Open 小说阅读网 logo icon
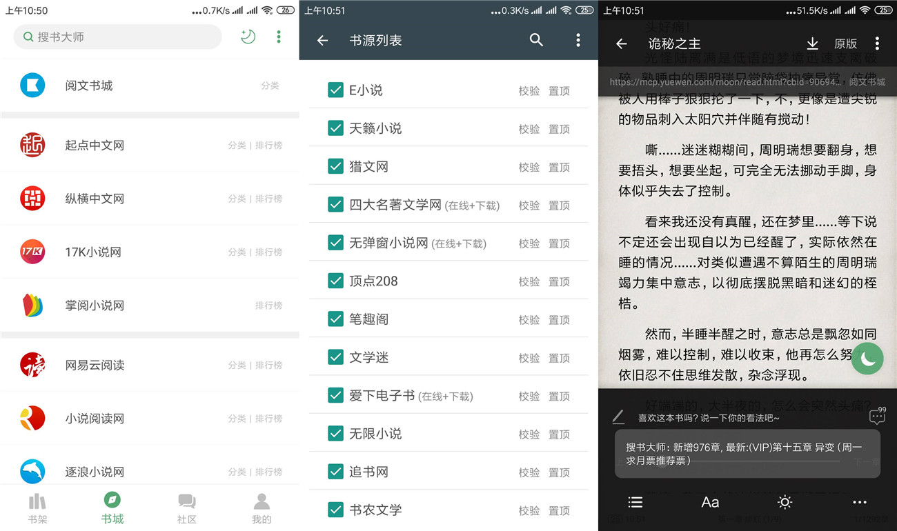The width and height of the screenshot is (897, 531). 32,418
